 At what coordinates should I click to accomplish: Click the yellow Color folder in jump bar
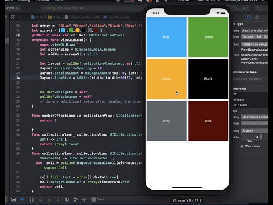[x=50, y=17]
